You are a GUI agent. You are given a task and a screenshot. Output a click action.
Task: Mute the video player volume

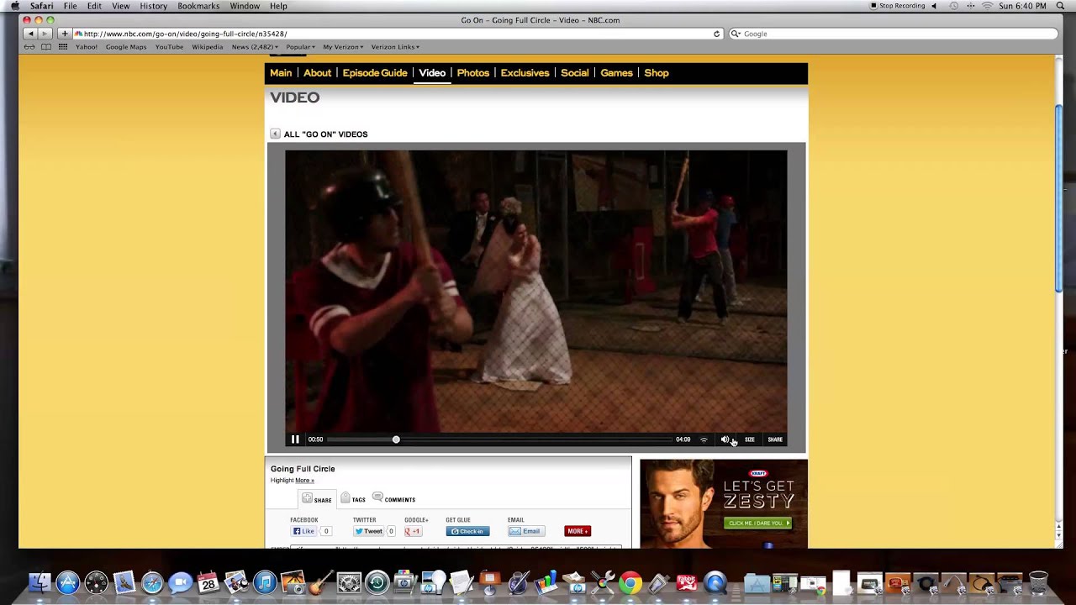725,439
